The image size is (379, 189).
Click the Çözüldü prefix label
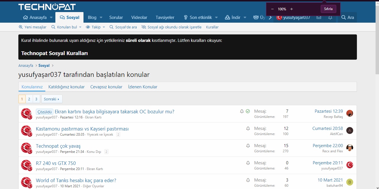point(44,112)
